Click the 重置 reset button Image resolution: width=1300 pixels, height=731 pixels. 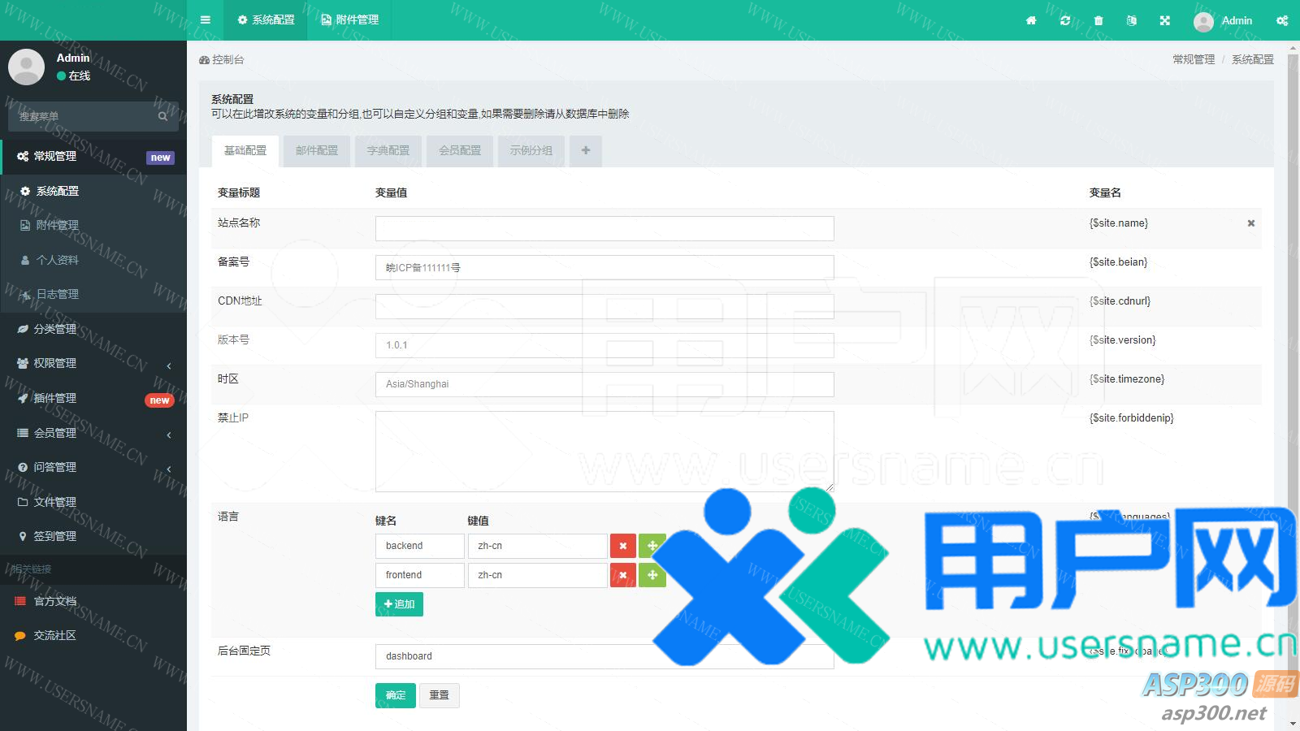pos(440,695)
